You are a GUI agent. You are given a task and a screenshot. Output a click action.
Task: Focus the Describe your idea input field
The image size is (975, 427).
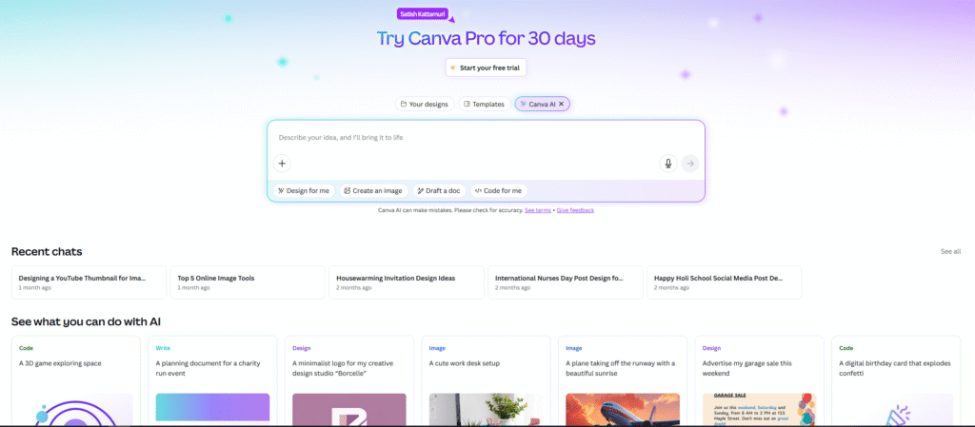(x=487, y=137)
